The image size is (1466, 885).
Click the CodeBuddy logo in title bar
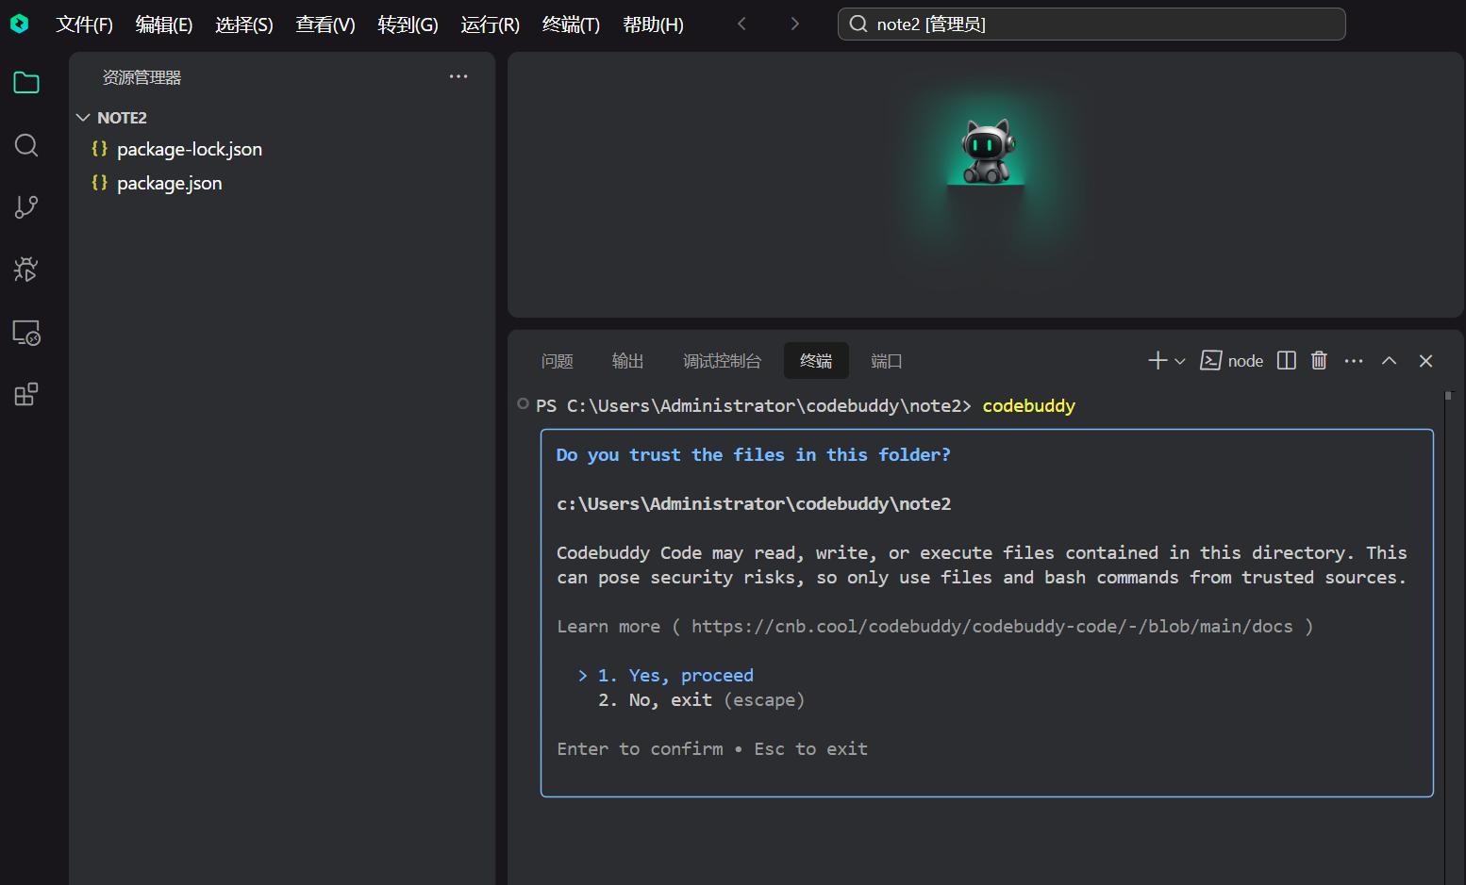coord(19,24)
